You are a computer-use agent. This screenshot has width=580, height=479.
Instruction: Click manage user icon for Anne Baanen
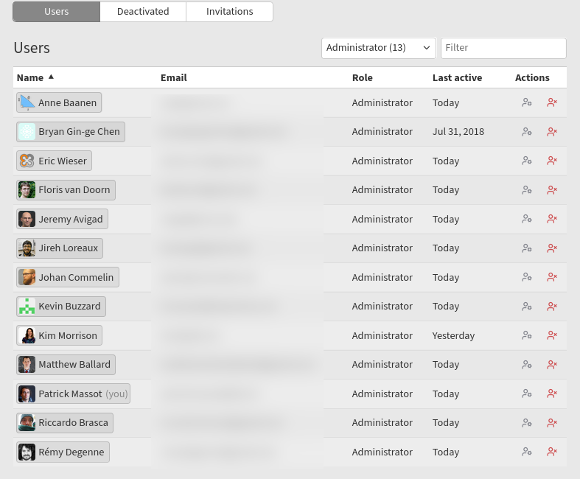(x=526, y=102)
